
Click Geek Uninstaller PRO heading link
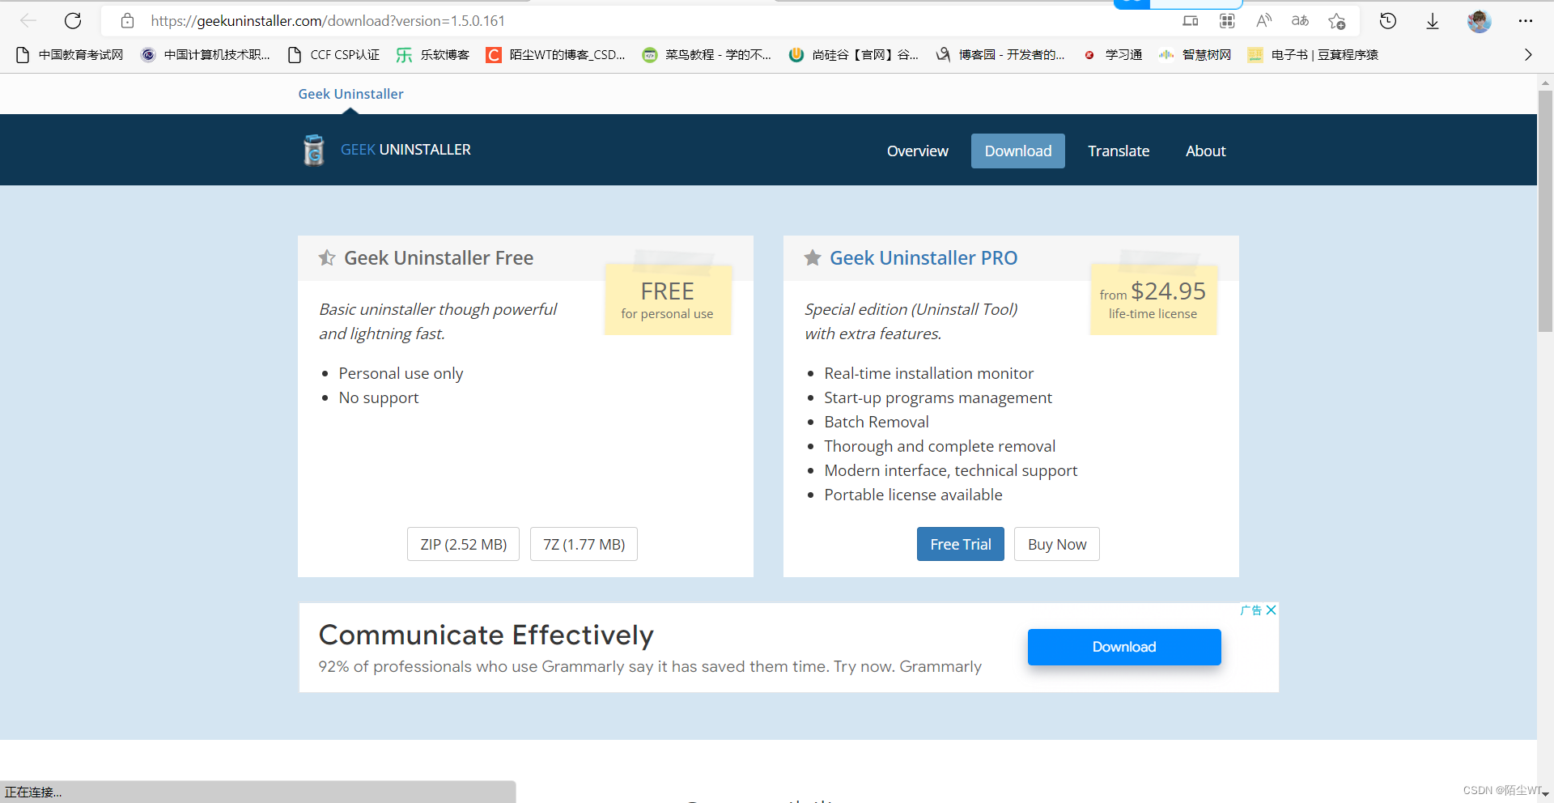coord(923,258)
